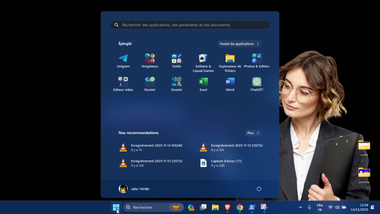Open Copilot preview from the taskbar
Image resolution: width=380 pixels, height=214 pixels.
point(191,207)
